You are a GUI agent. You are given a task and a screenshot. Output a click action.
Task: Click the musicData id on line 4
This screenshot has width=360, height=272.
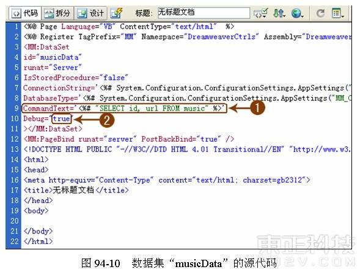pos(59,57)
